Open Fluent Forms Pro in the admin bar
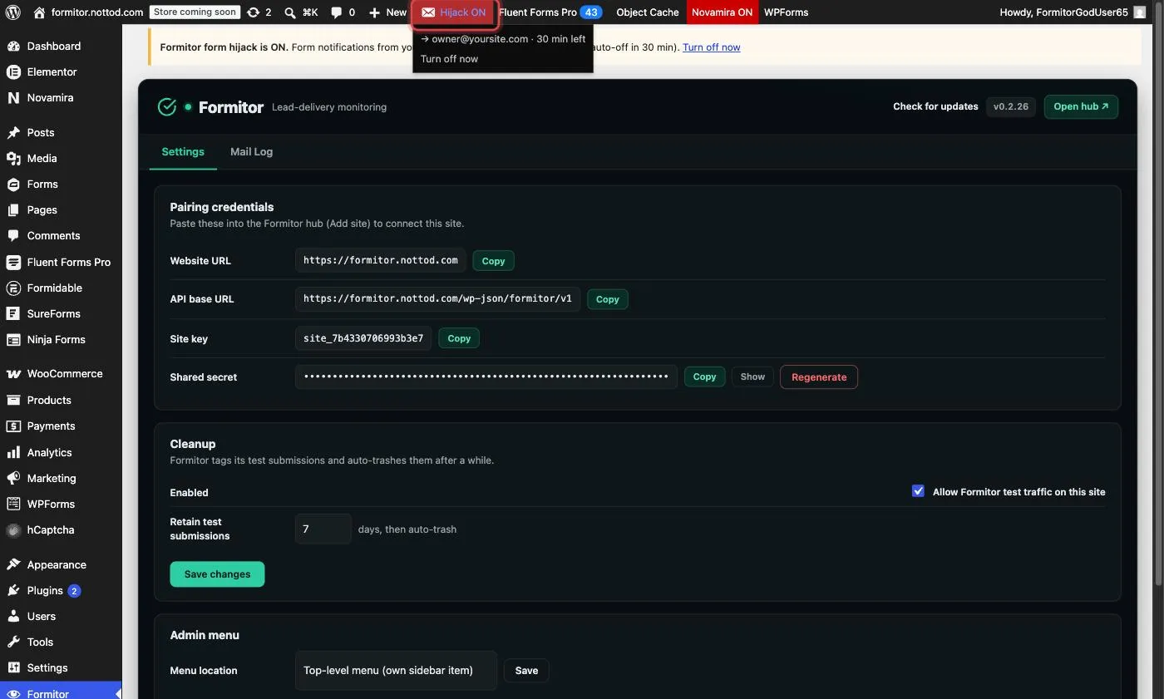Image resolution: width=1164 pixels, height=699 pixels. [550, 12]
